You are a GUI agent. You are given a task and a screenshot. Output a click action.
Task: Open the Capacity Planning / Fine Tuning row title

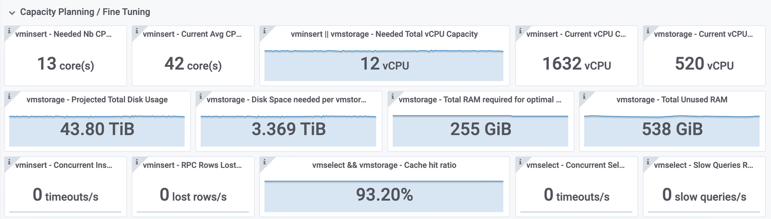[x=85, y=12]
